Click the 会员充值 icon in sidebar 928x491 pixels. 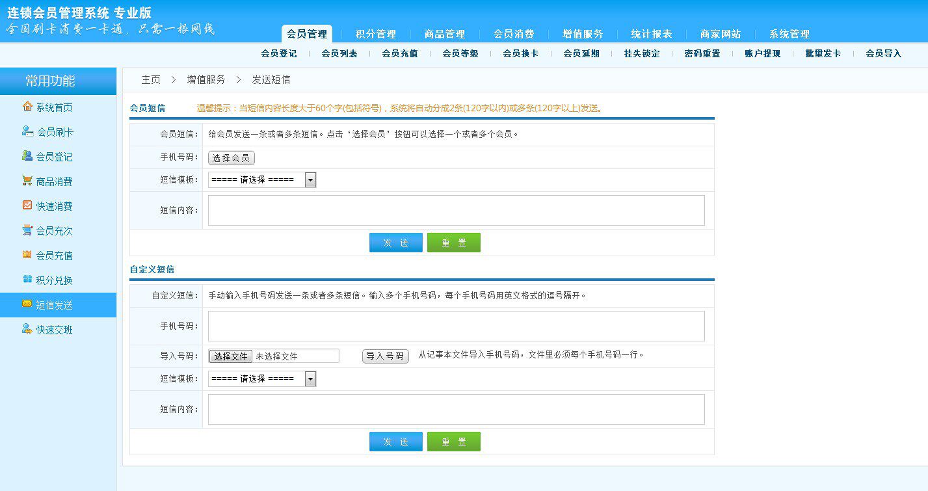coord(27,255)
